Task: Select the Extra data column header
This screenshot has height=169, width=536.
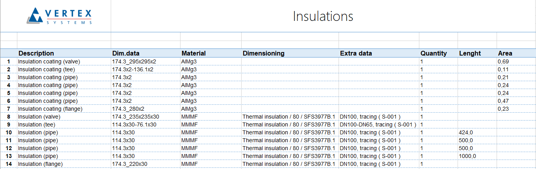Action: [x=356, y=54]
